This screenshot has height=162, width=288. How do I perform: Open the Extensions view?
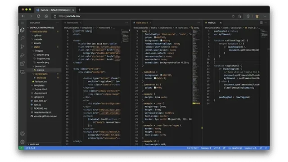click(22, 63)
